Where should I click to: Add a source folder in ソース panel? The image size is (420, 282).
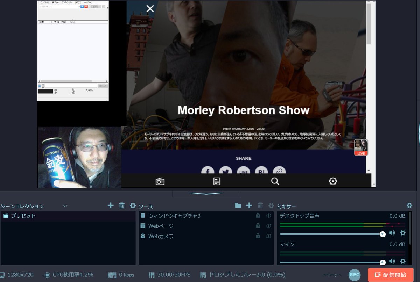[238, 205]
